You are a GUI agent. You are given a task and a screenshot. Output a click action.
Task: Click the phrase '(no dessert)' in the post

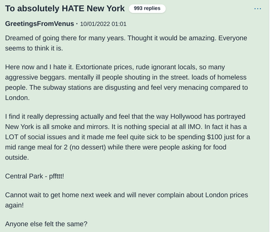click(x=88, y=147)
